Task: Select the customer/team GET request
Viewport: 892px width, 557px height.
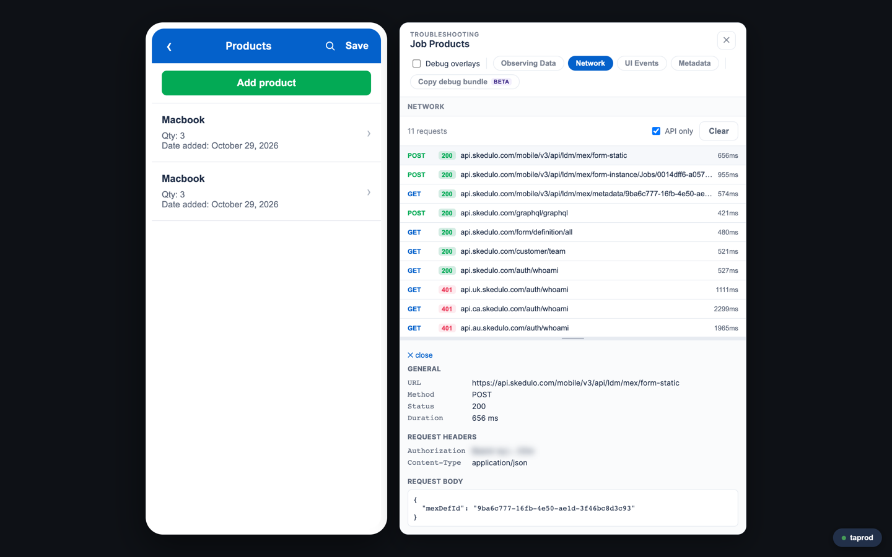Action: pos(573,251)
